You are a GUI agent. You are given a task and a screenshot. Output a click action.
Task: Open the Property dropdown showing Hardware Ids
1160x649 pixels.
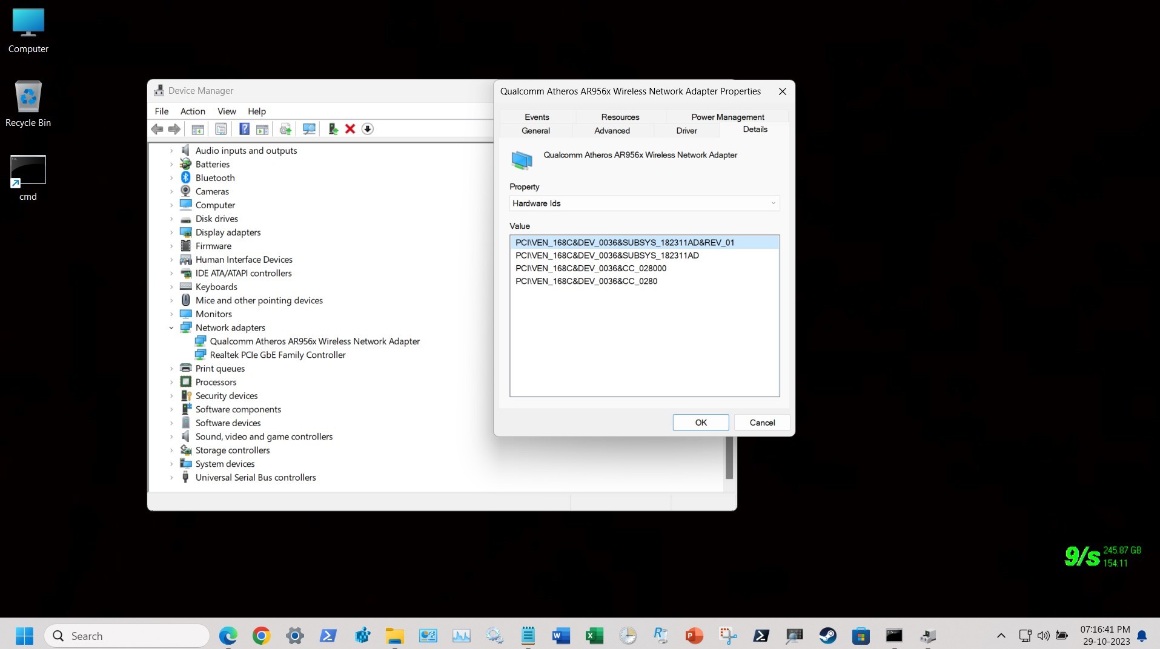point(645,203)
